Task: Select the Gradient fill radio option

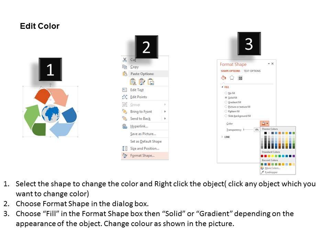Action: (x=226, y=102)
